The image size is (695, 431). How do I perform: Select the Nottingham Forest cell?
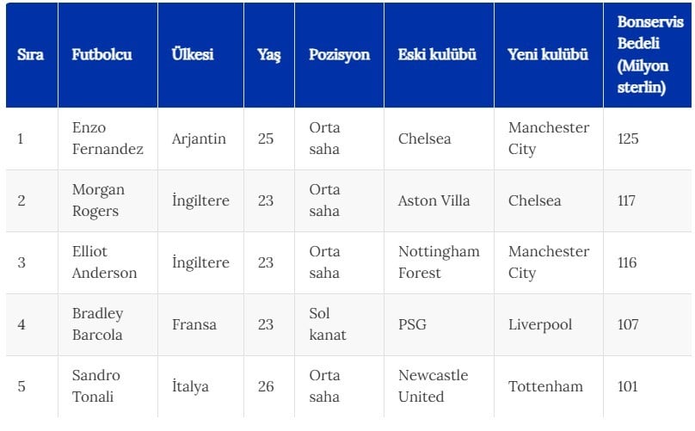[x=439, y=262]
